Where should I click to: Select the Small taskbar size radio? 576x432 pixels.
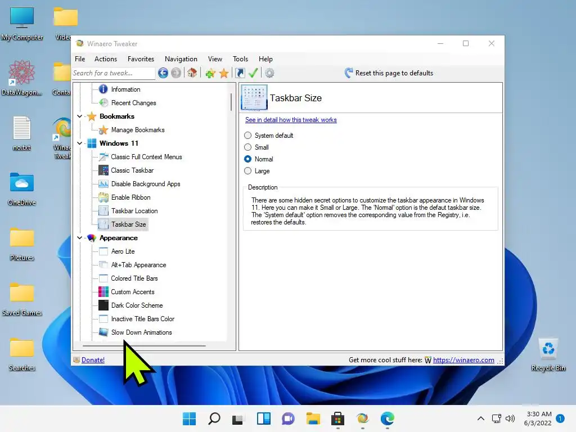[x=248, y=147]
